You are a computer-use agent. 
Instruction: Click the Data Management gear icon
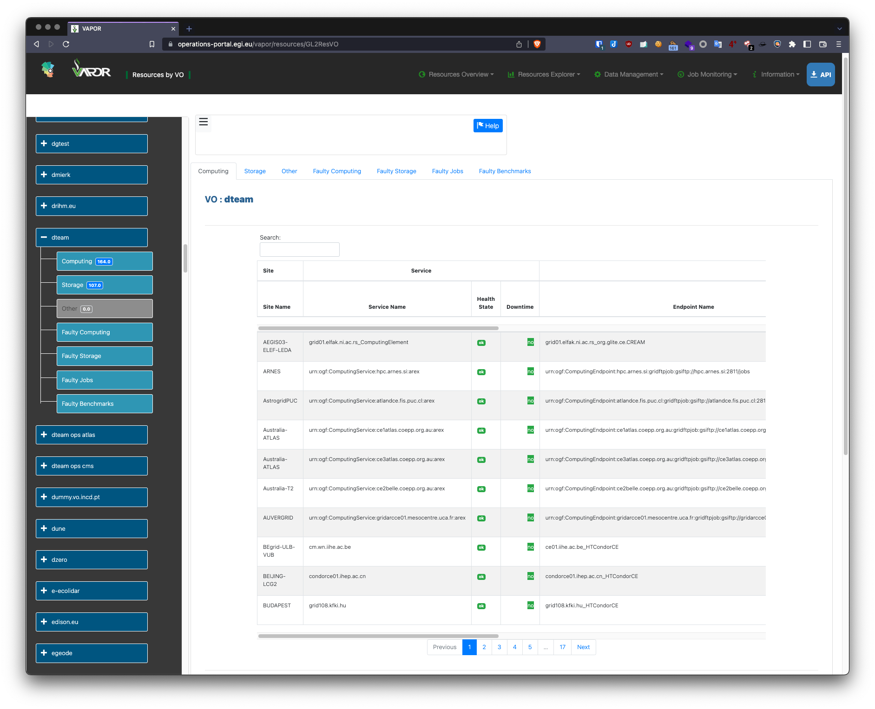click(x=597, y=74)
